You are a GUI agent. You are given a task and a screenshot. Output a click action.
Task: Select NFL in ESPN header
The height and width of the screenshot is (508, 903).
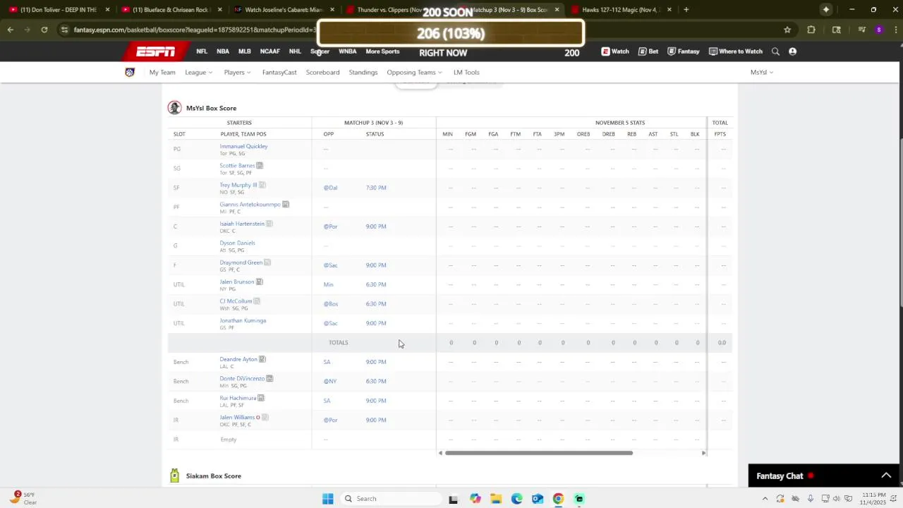point(202,52)
